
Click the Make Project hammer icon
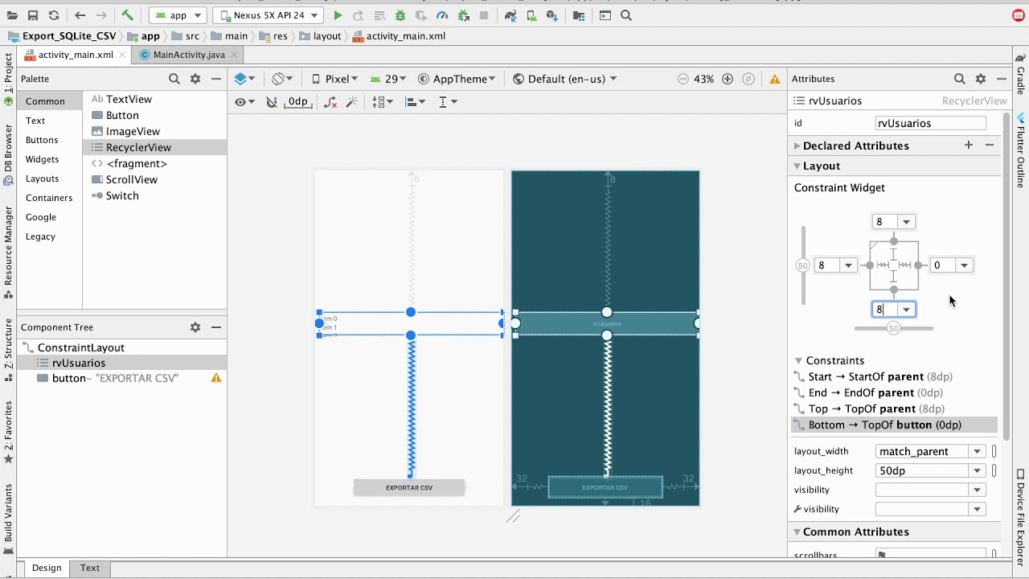pyautogui.click(x=127, y=15)
